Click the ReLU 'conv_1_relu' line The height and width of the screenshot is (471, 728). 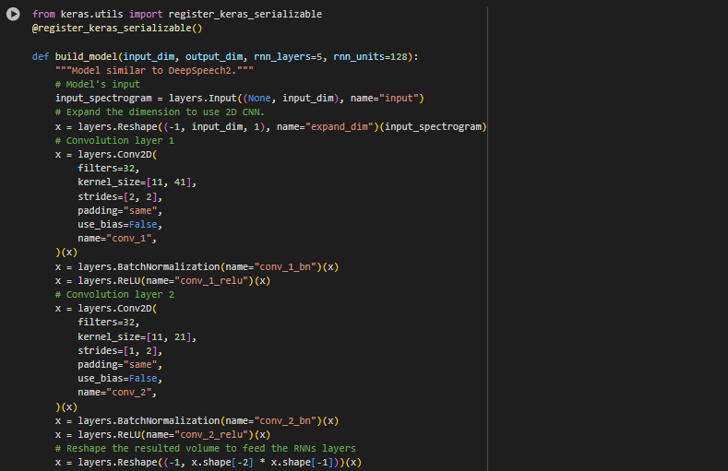(x=162, y=281)
